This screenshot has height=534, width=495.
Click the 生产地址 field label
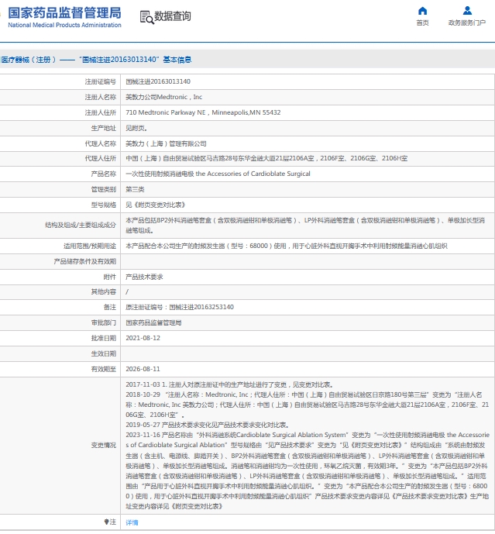click(x=104, y=129)
